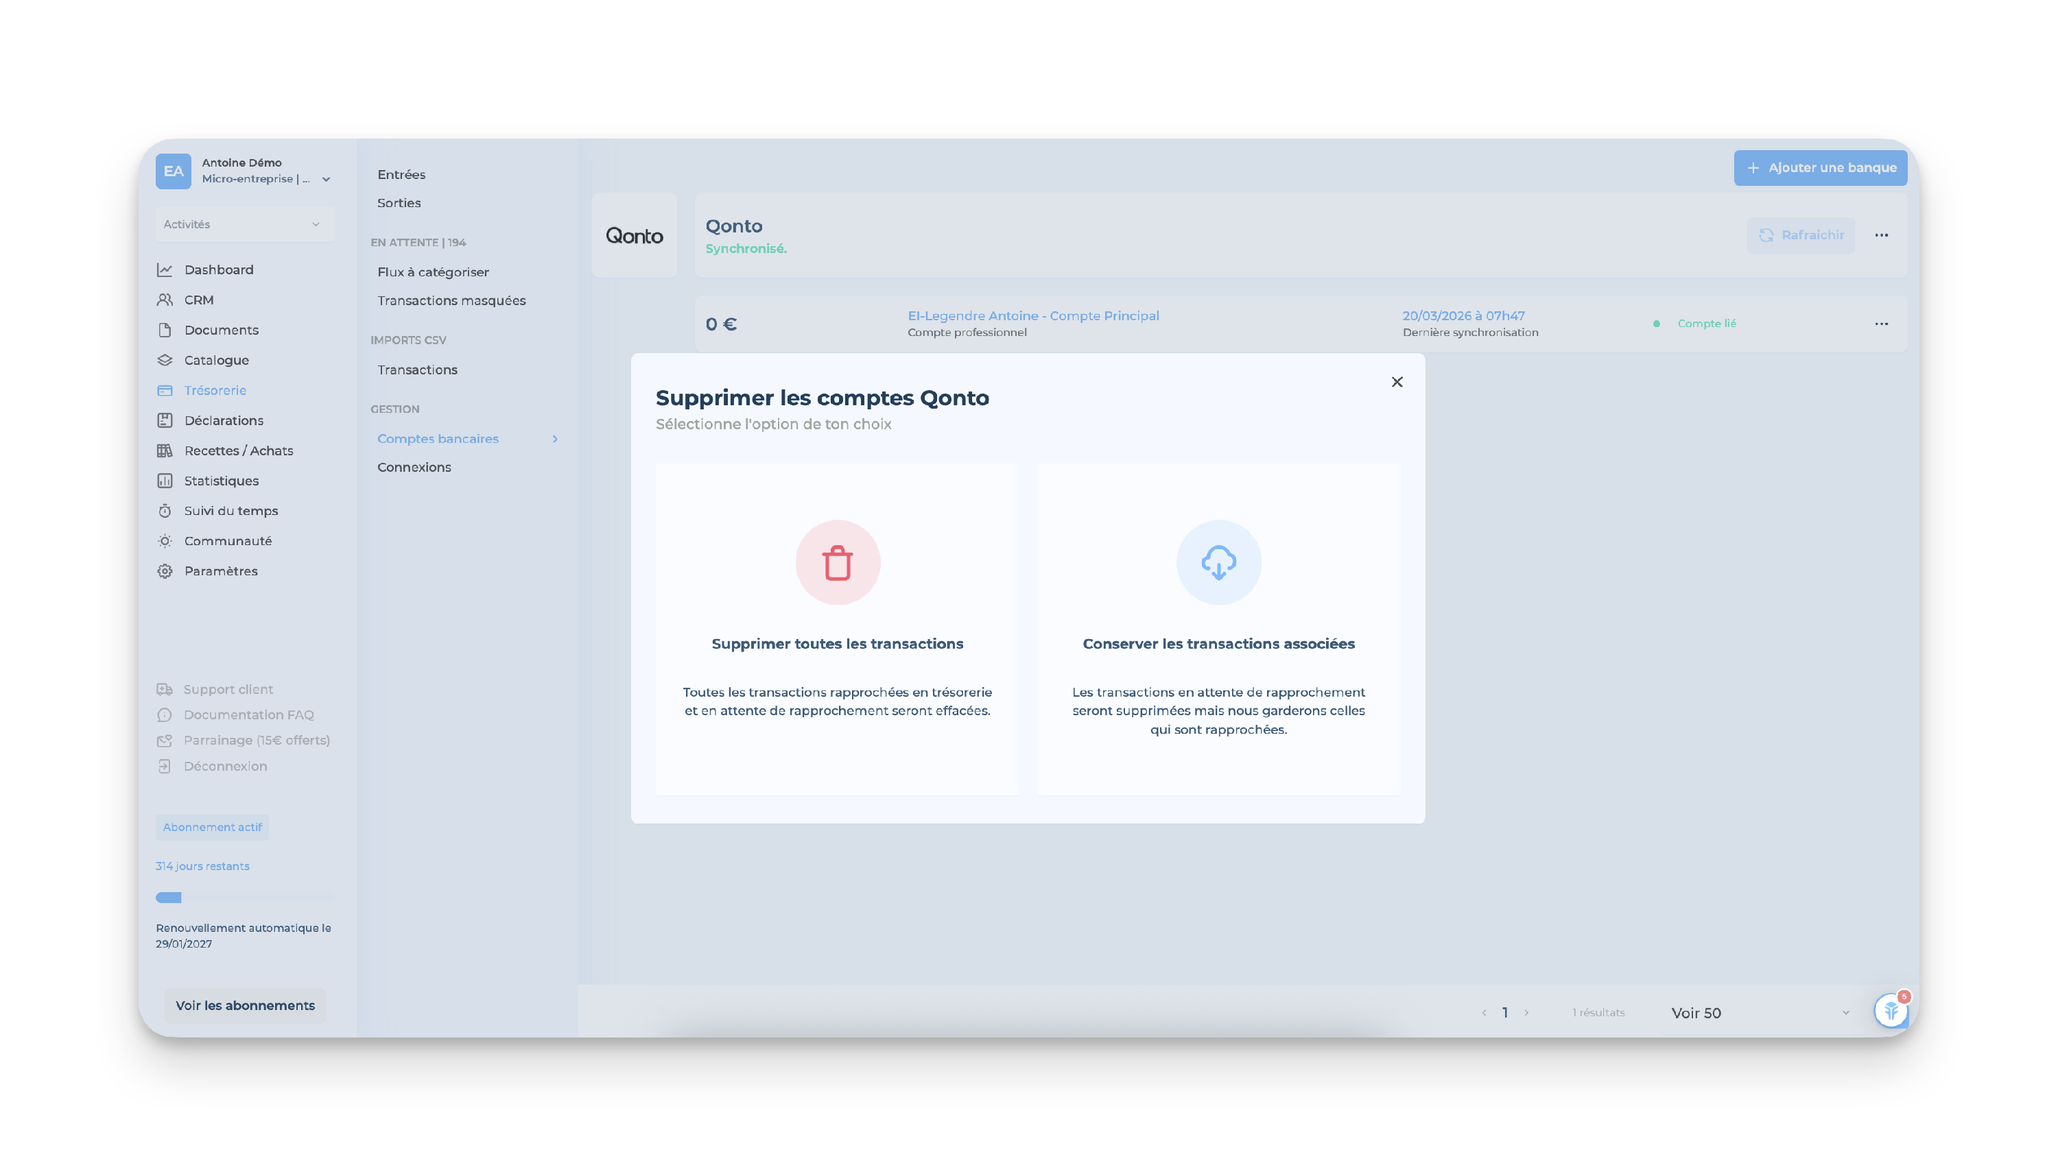Open the Voir 50 results dropdown
Image resolution: width=2058 pixels, height=1176 pixels.
pyautogui.click(x=1759, y=1013)
